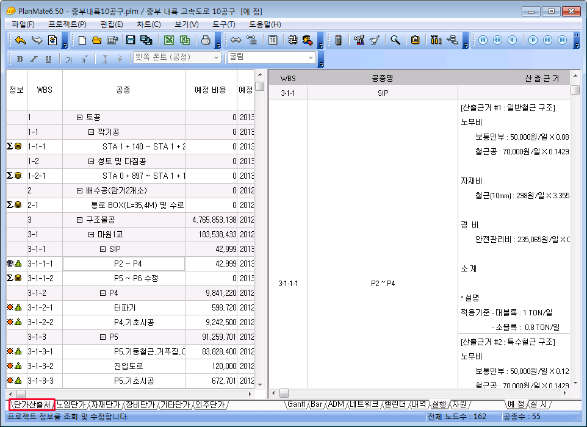Click the save floppy disk icon
The width and height of the screenshot is (587, 427).
coord(130,40)
